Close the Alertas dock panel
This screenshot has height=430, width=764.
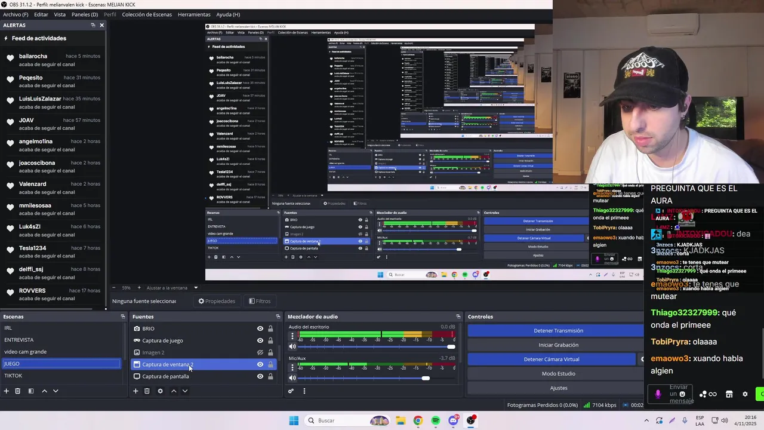pos(101,25)
